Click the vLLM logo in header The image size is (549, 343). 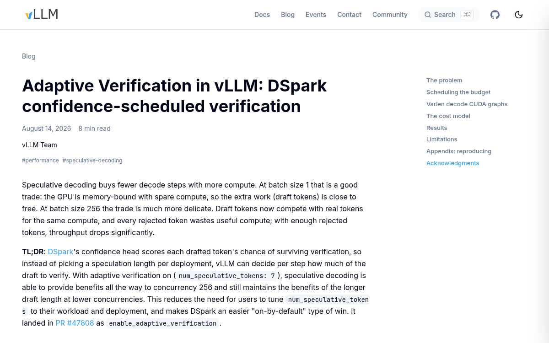click(x=42, y=15)
